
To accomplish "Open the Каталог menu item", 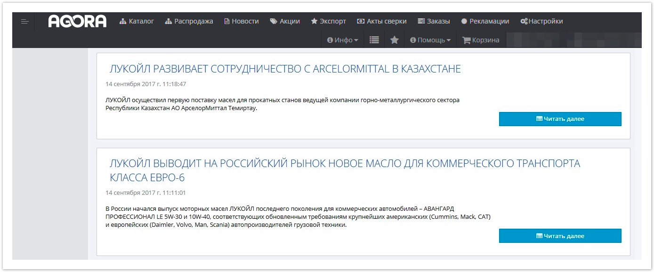I will pyautogui.click(x=137, y=21).
